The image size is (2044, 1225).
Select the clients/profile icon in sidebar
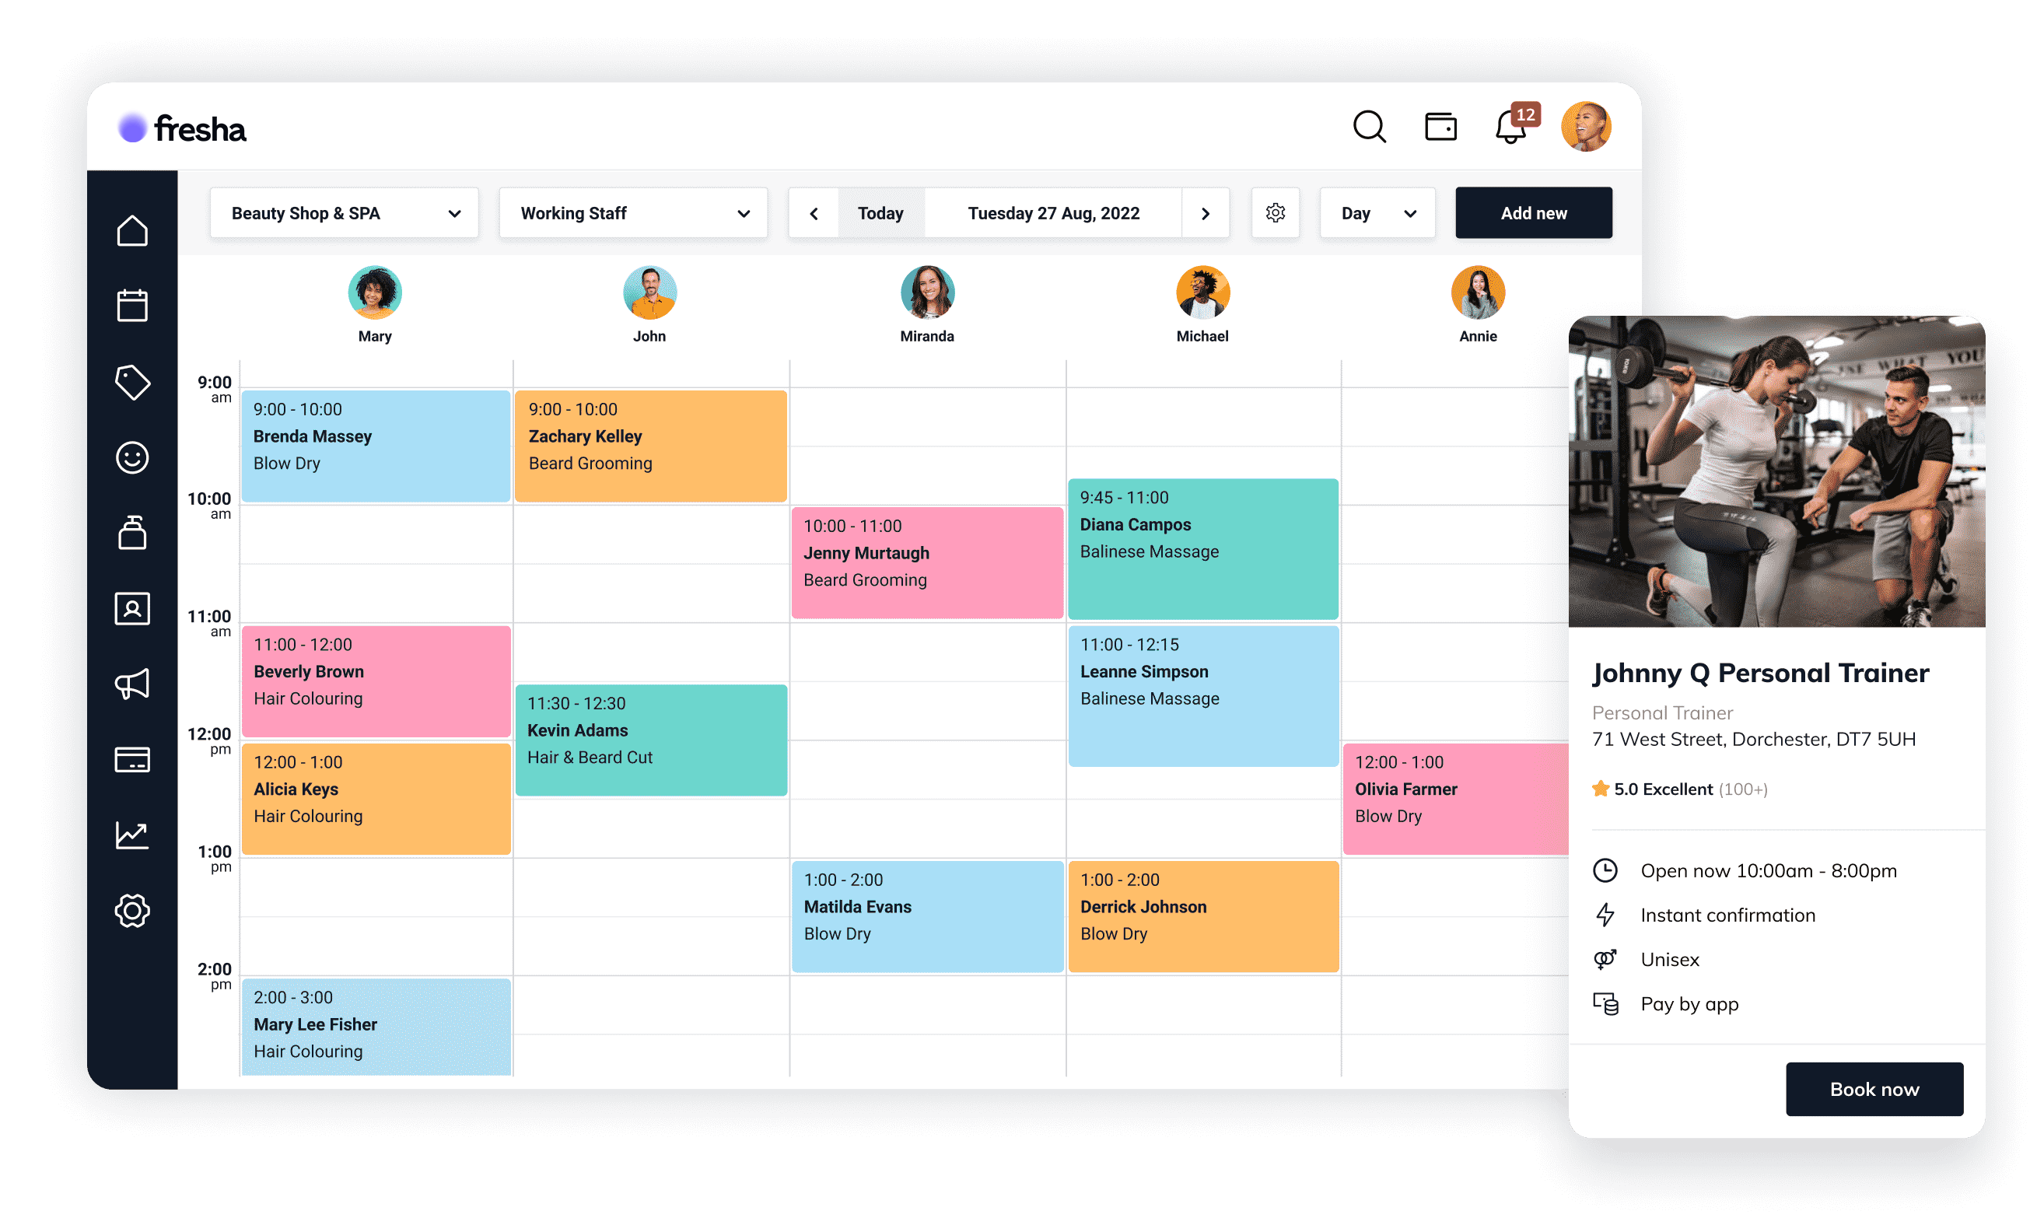click(130, 608)
